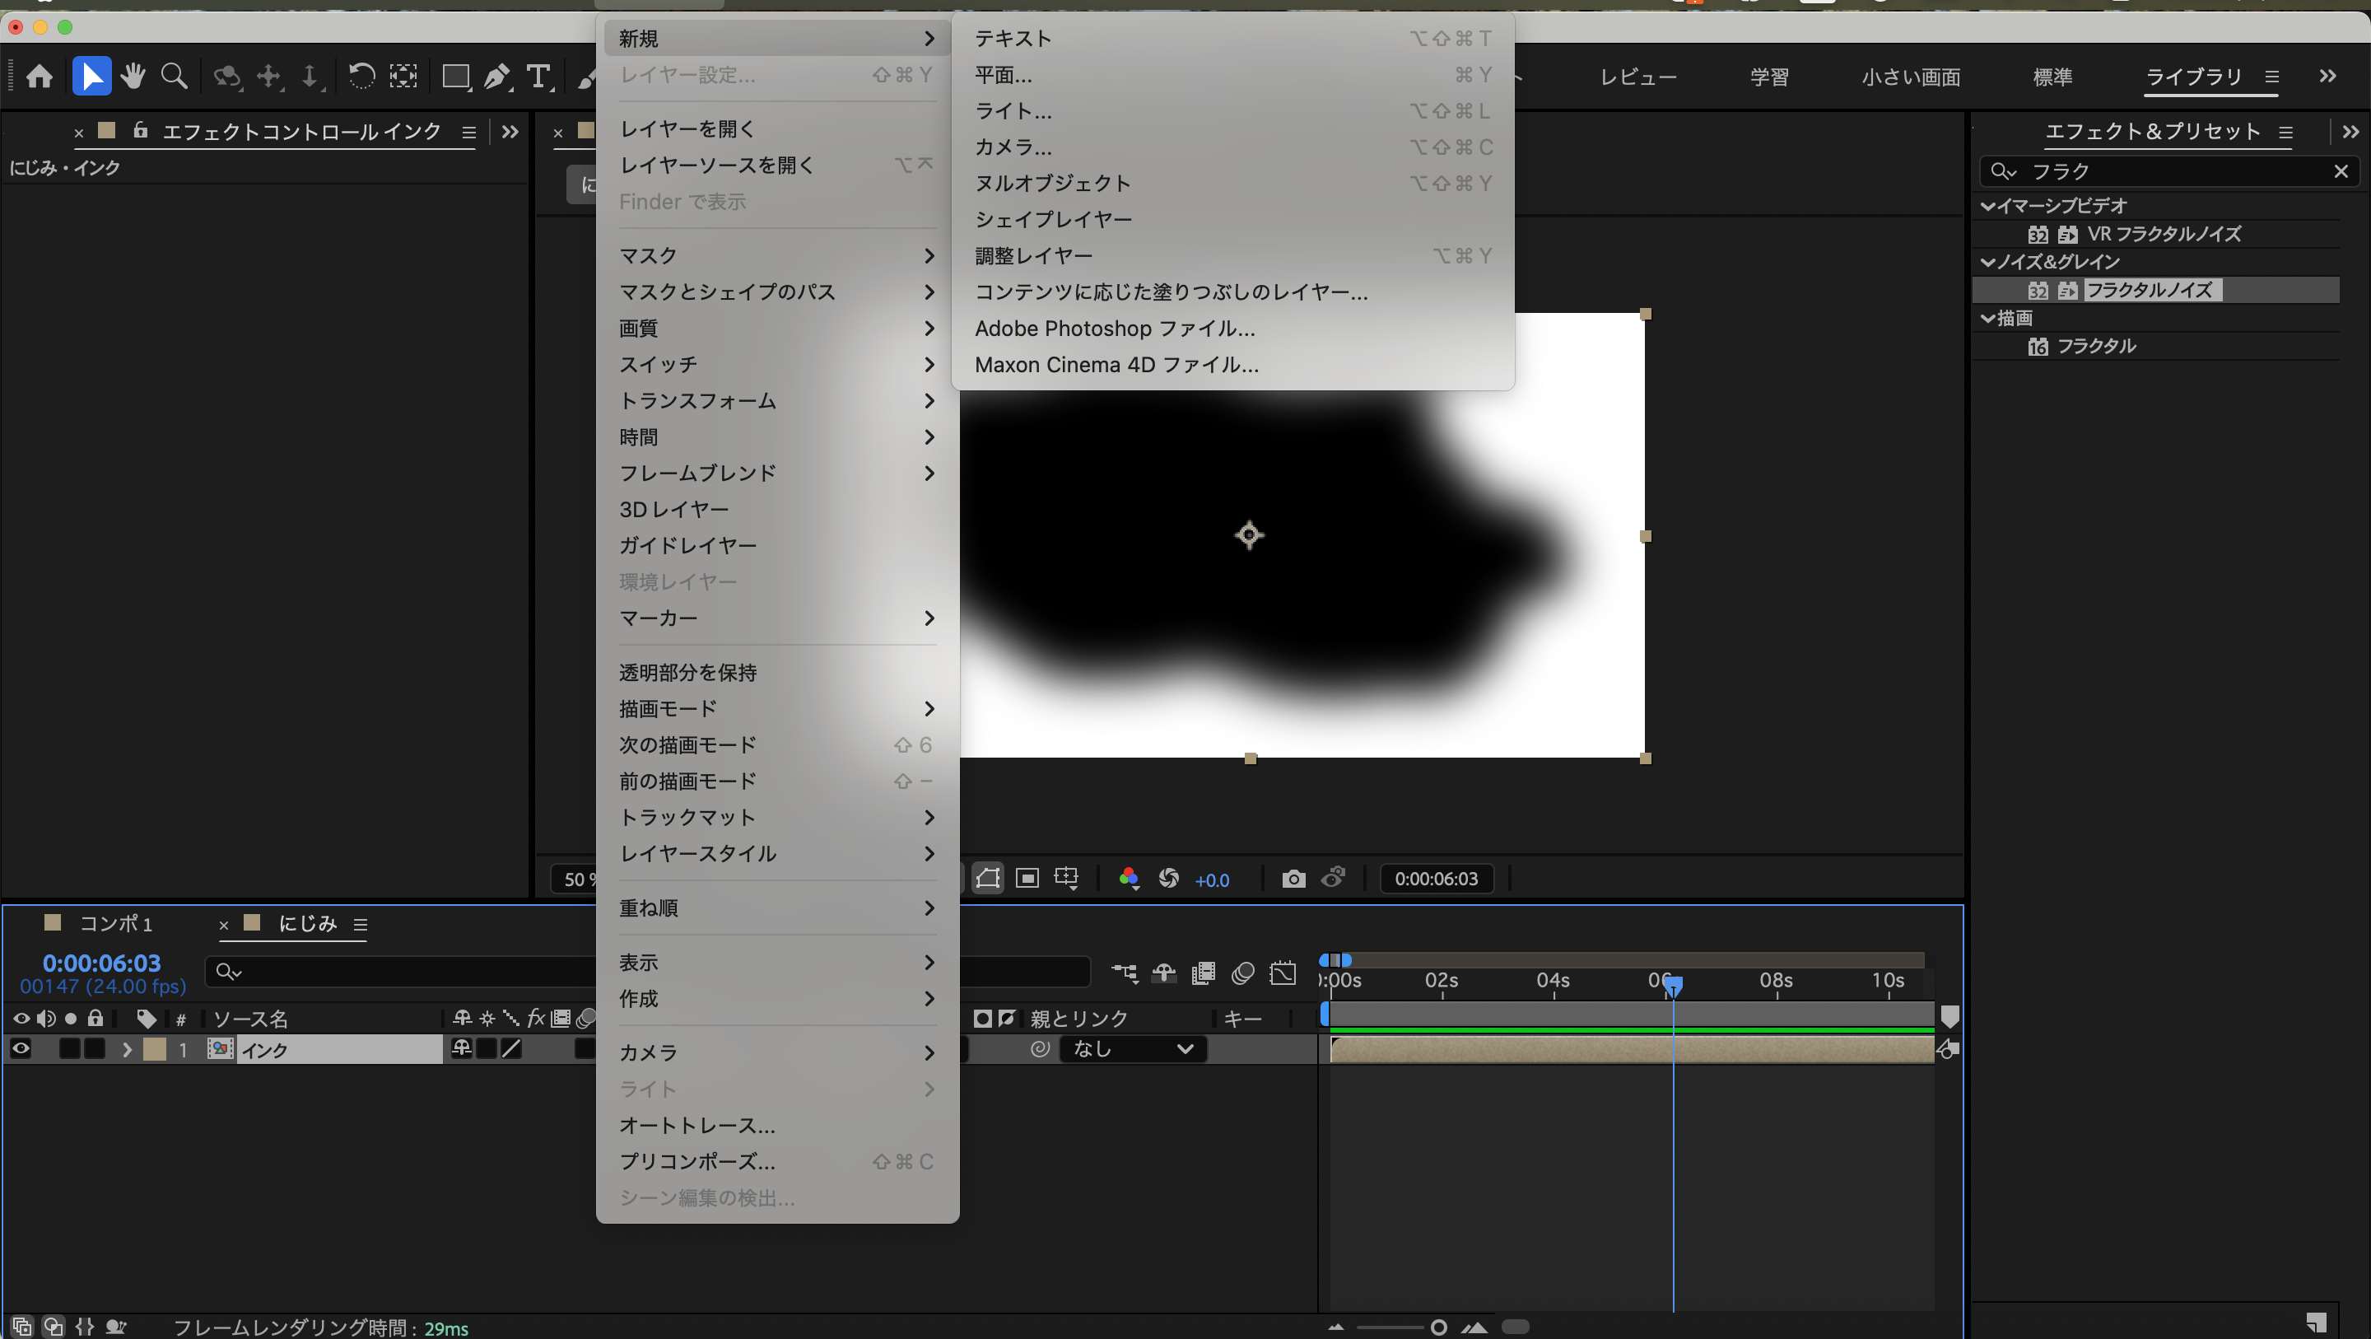Select the Rectangle shape tool
Screen dimensions: 2371x1339
pos(455,77)
